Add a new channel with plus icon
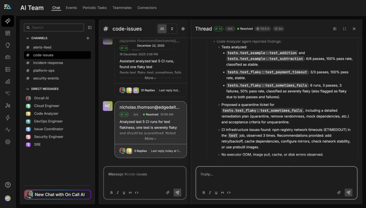366x208 pixels. 88,38
